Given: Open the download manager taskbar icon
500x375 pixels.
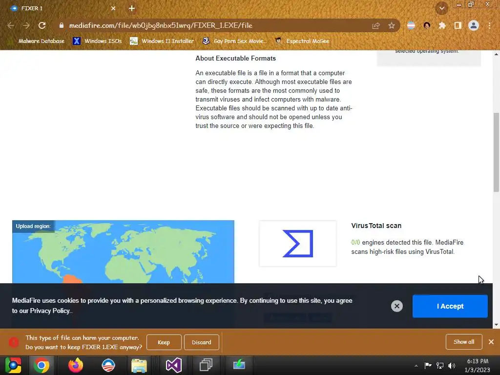Looking at the screenshot, I should (x=239, y=365).
